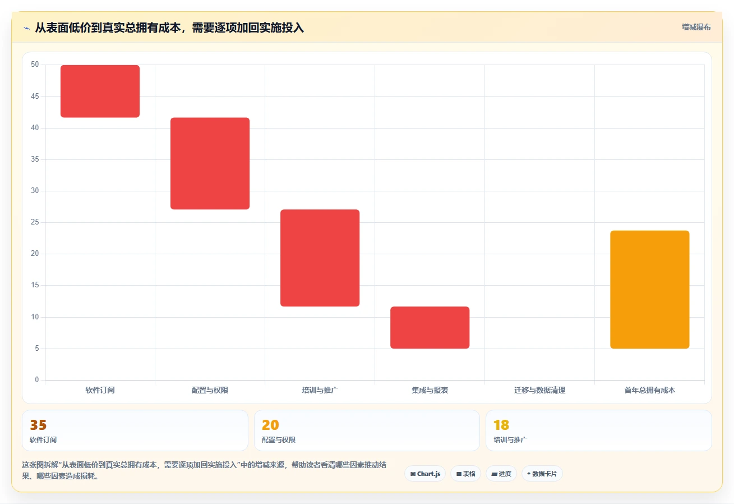Click the 增减瀑布 label in header

696,27
